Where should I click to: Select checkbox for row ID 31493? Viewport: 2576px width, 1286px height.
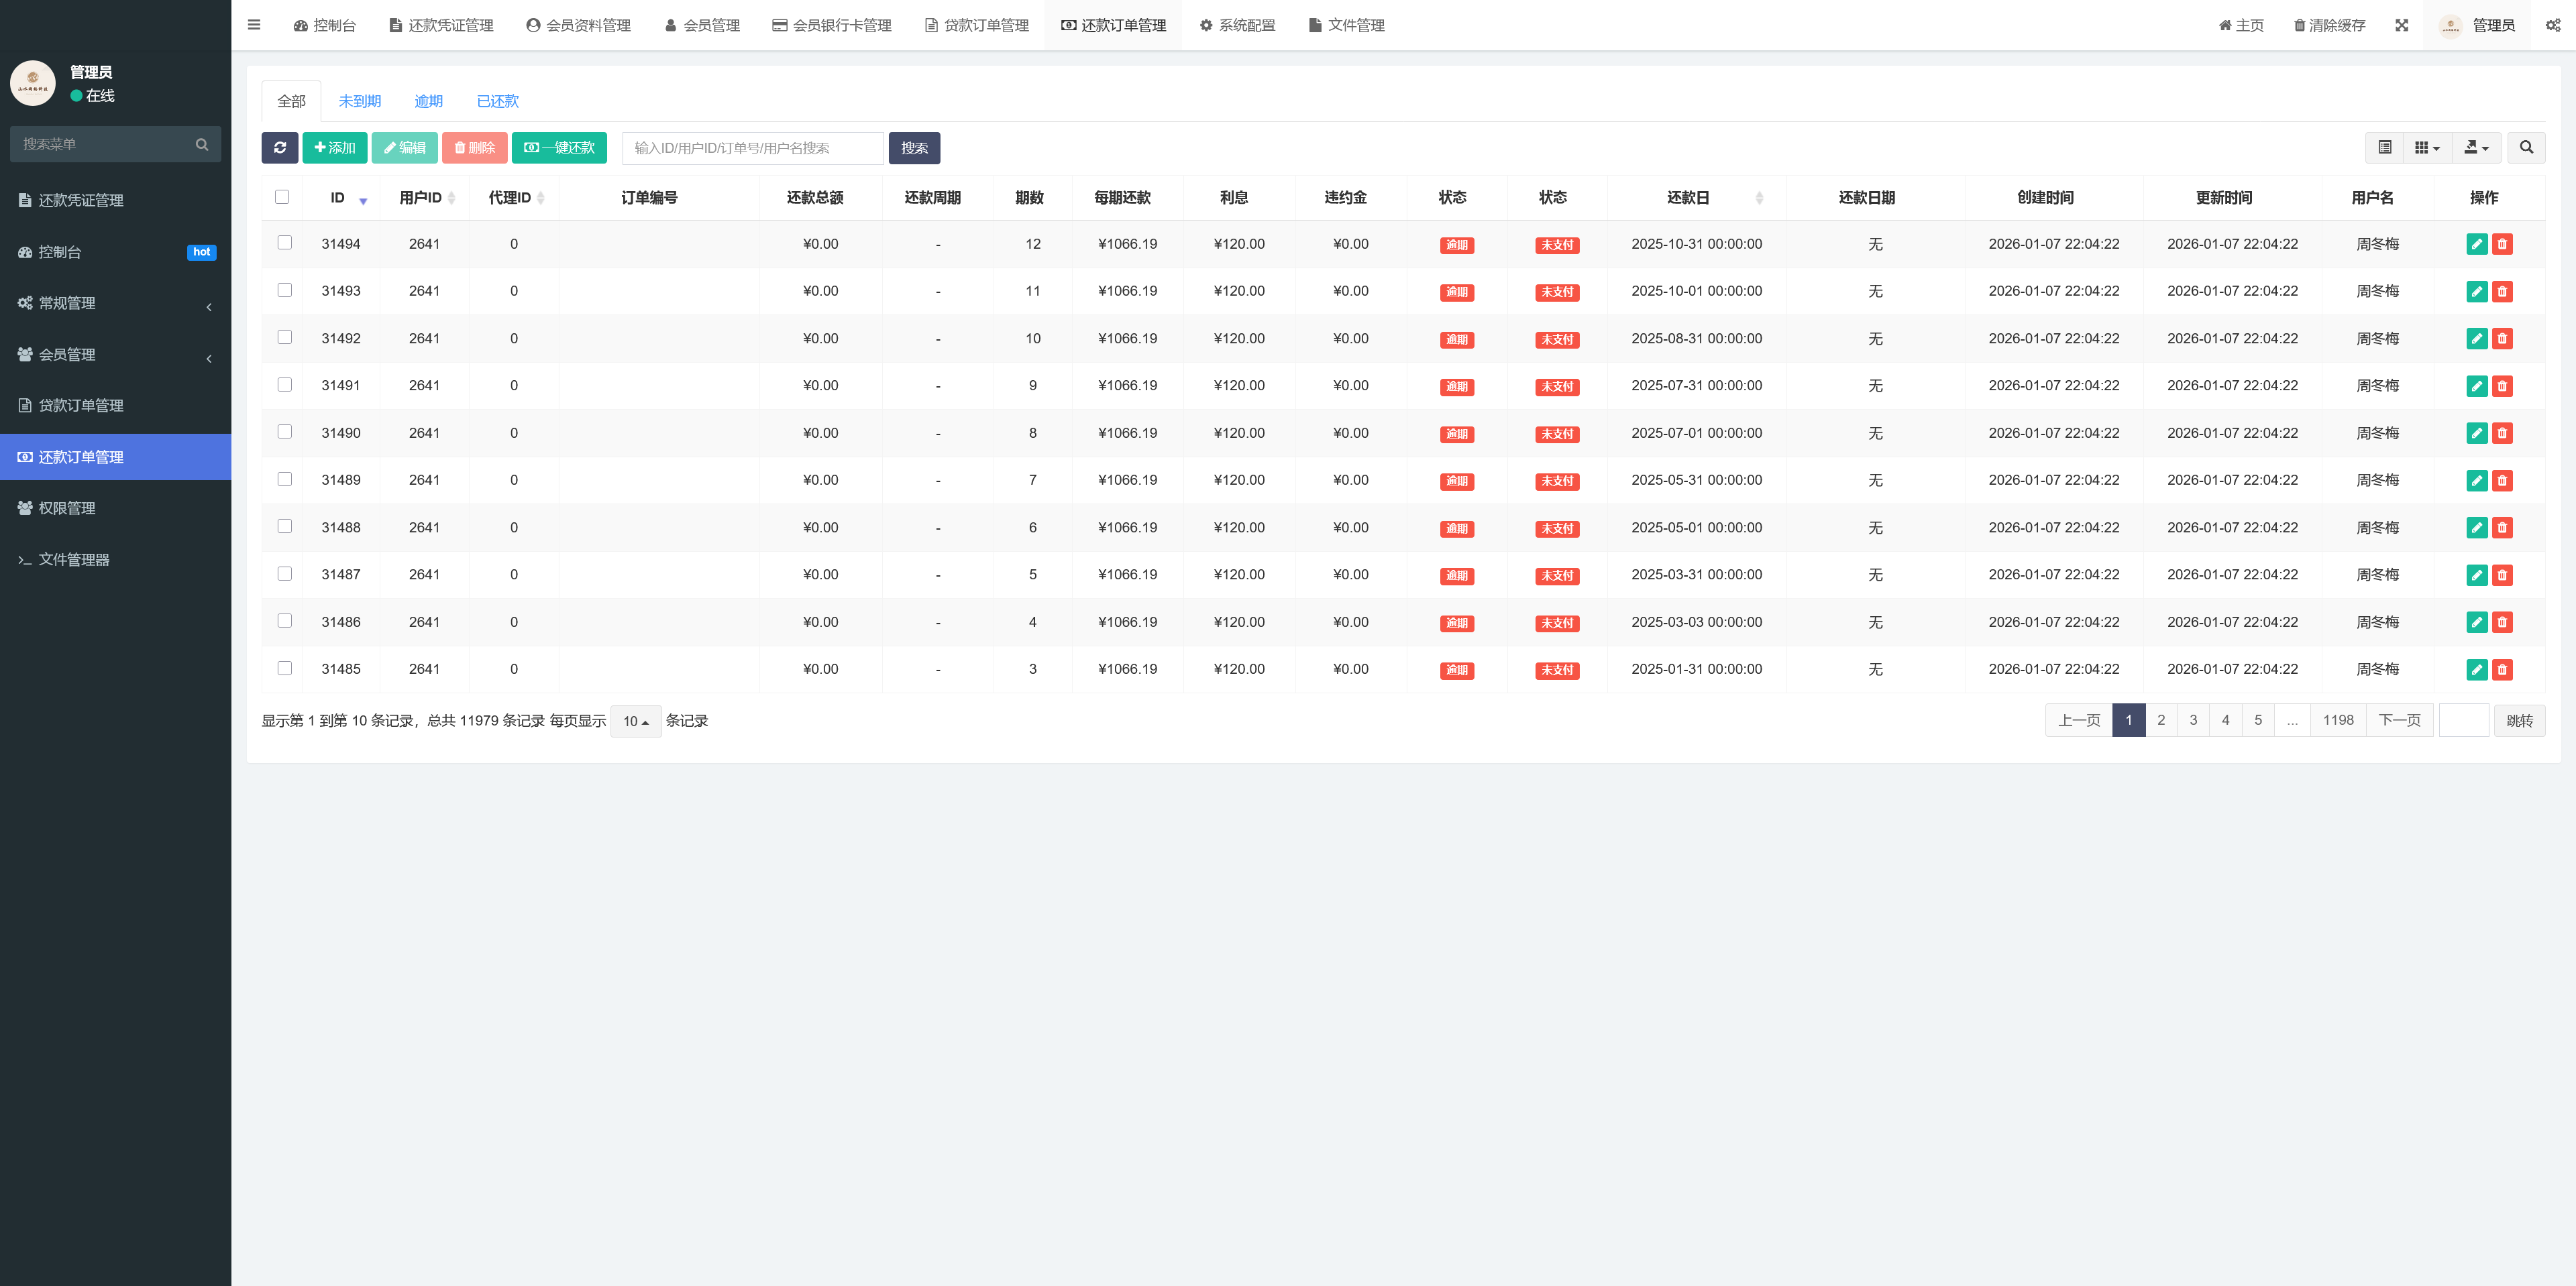point(285,290)
